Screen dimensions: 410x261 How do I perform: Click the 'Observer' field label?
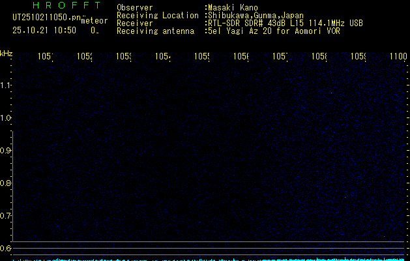click(135, 8)
